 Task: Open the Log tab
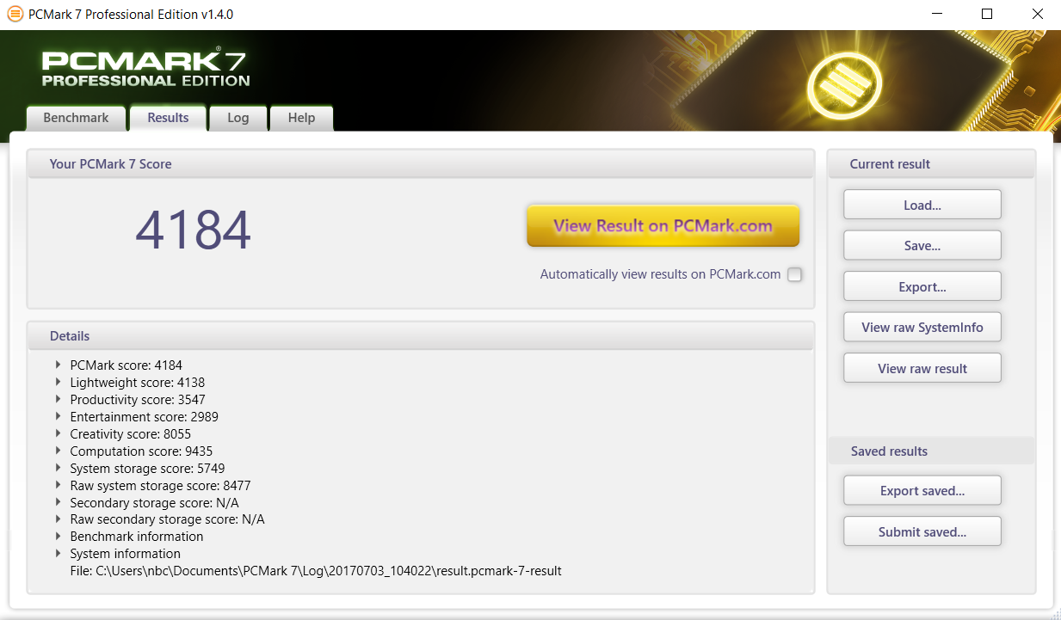point(238,118)
